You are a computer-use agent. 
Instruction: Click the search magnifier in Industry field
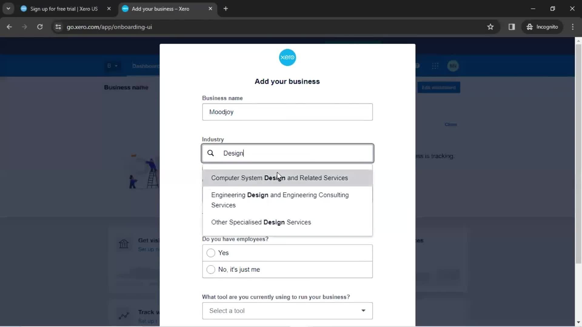[210, 153]
